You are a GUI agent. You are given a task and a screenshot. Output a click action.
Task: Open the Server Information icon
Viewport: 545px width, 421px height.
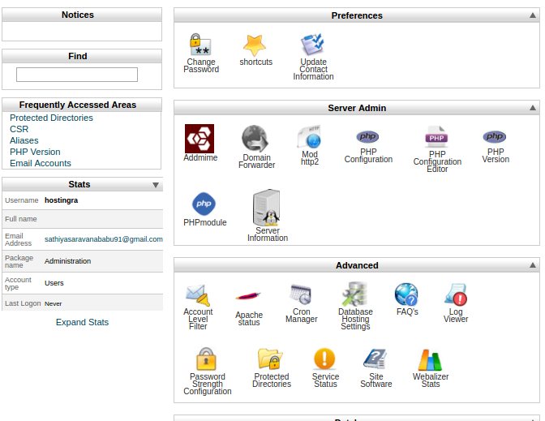(267, 208)
